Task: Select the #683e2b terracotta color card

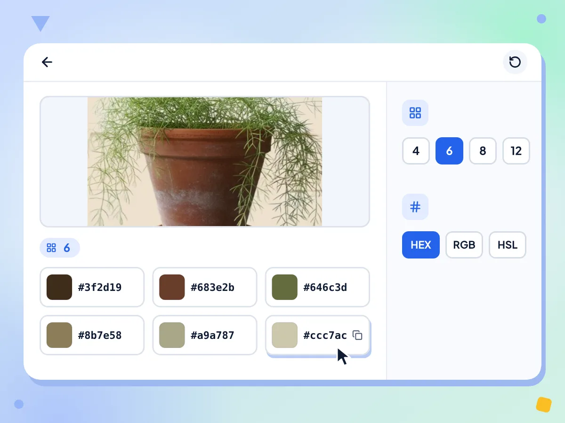Action: (x=205, y=287)
